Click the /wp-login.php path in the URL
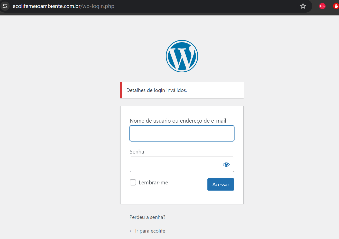 coord(98,6)
